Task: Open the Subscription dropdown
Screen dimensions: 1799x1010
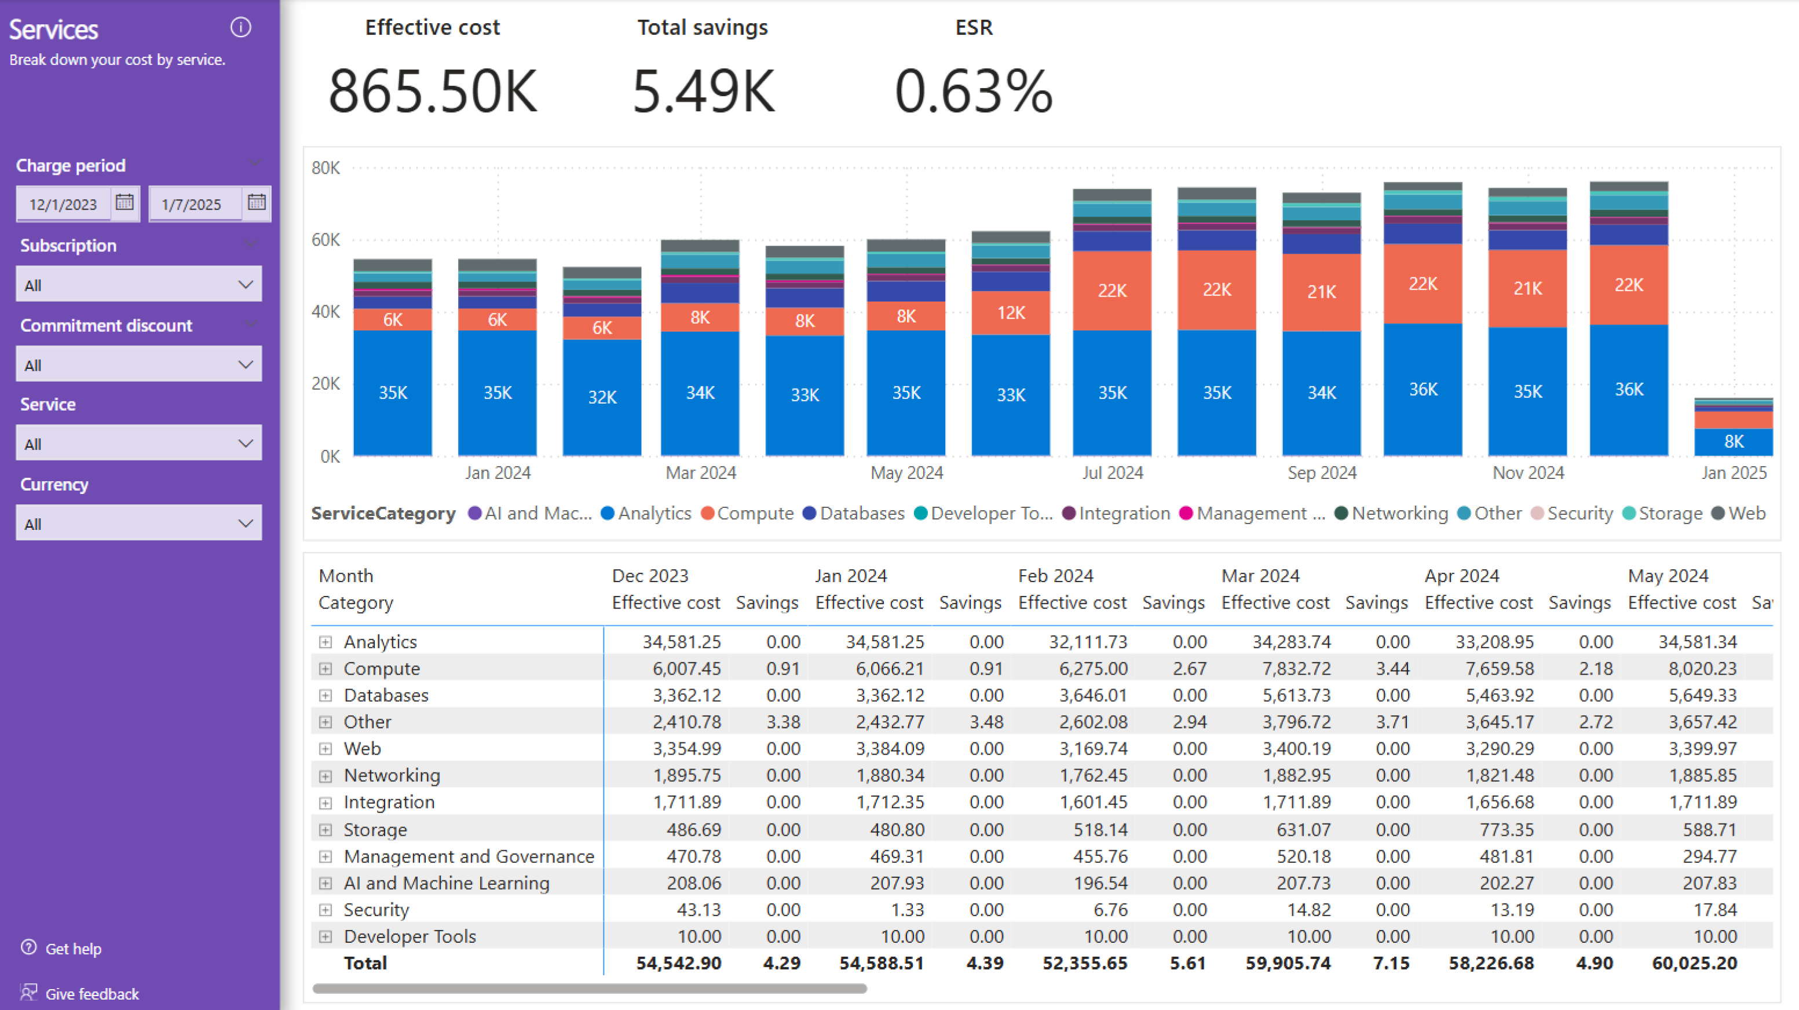Action: (x=138, y=284)
